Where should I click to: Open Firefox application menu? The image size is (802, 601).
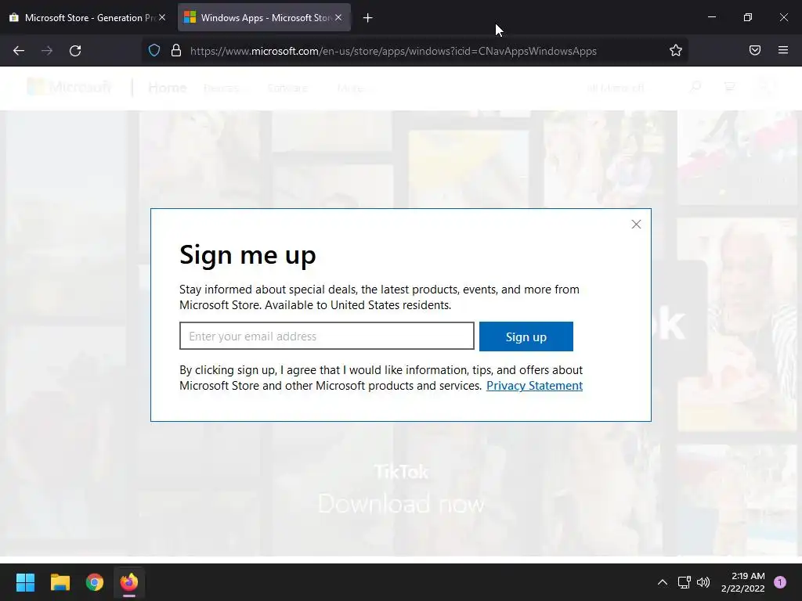[x=782, y=50]
